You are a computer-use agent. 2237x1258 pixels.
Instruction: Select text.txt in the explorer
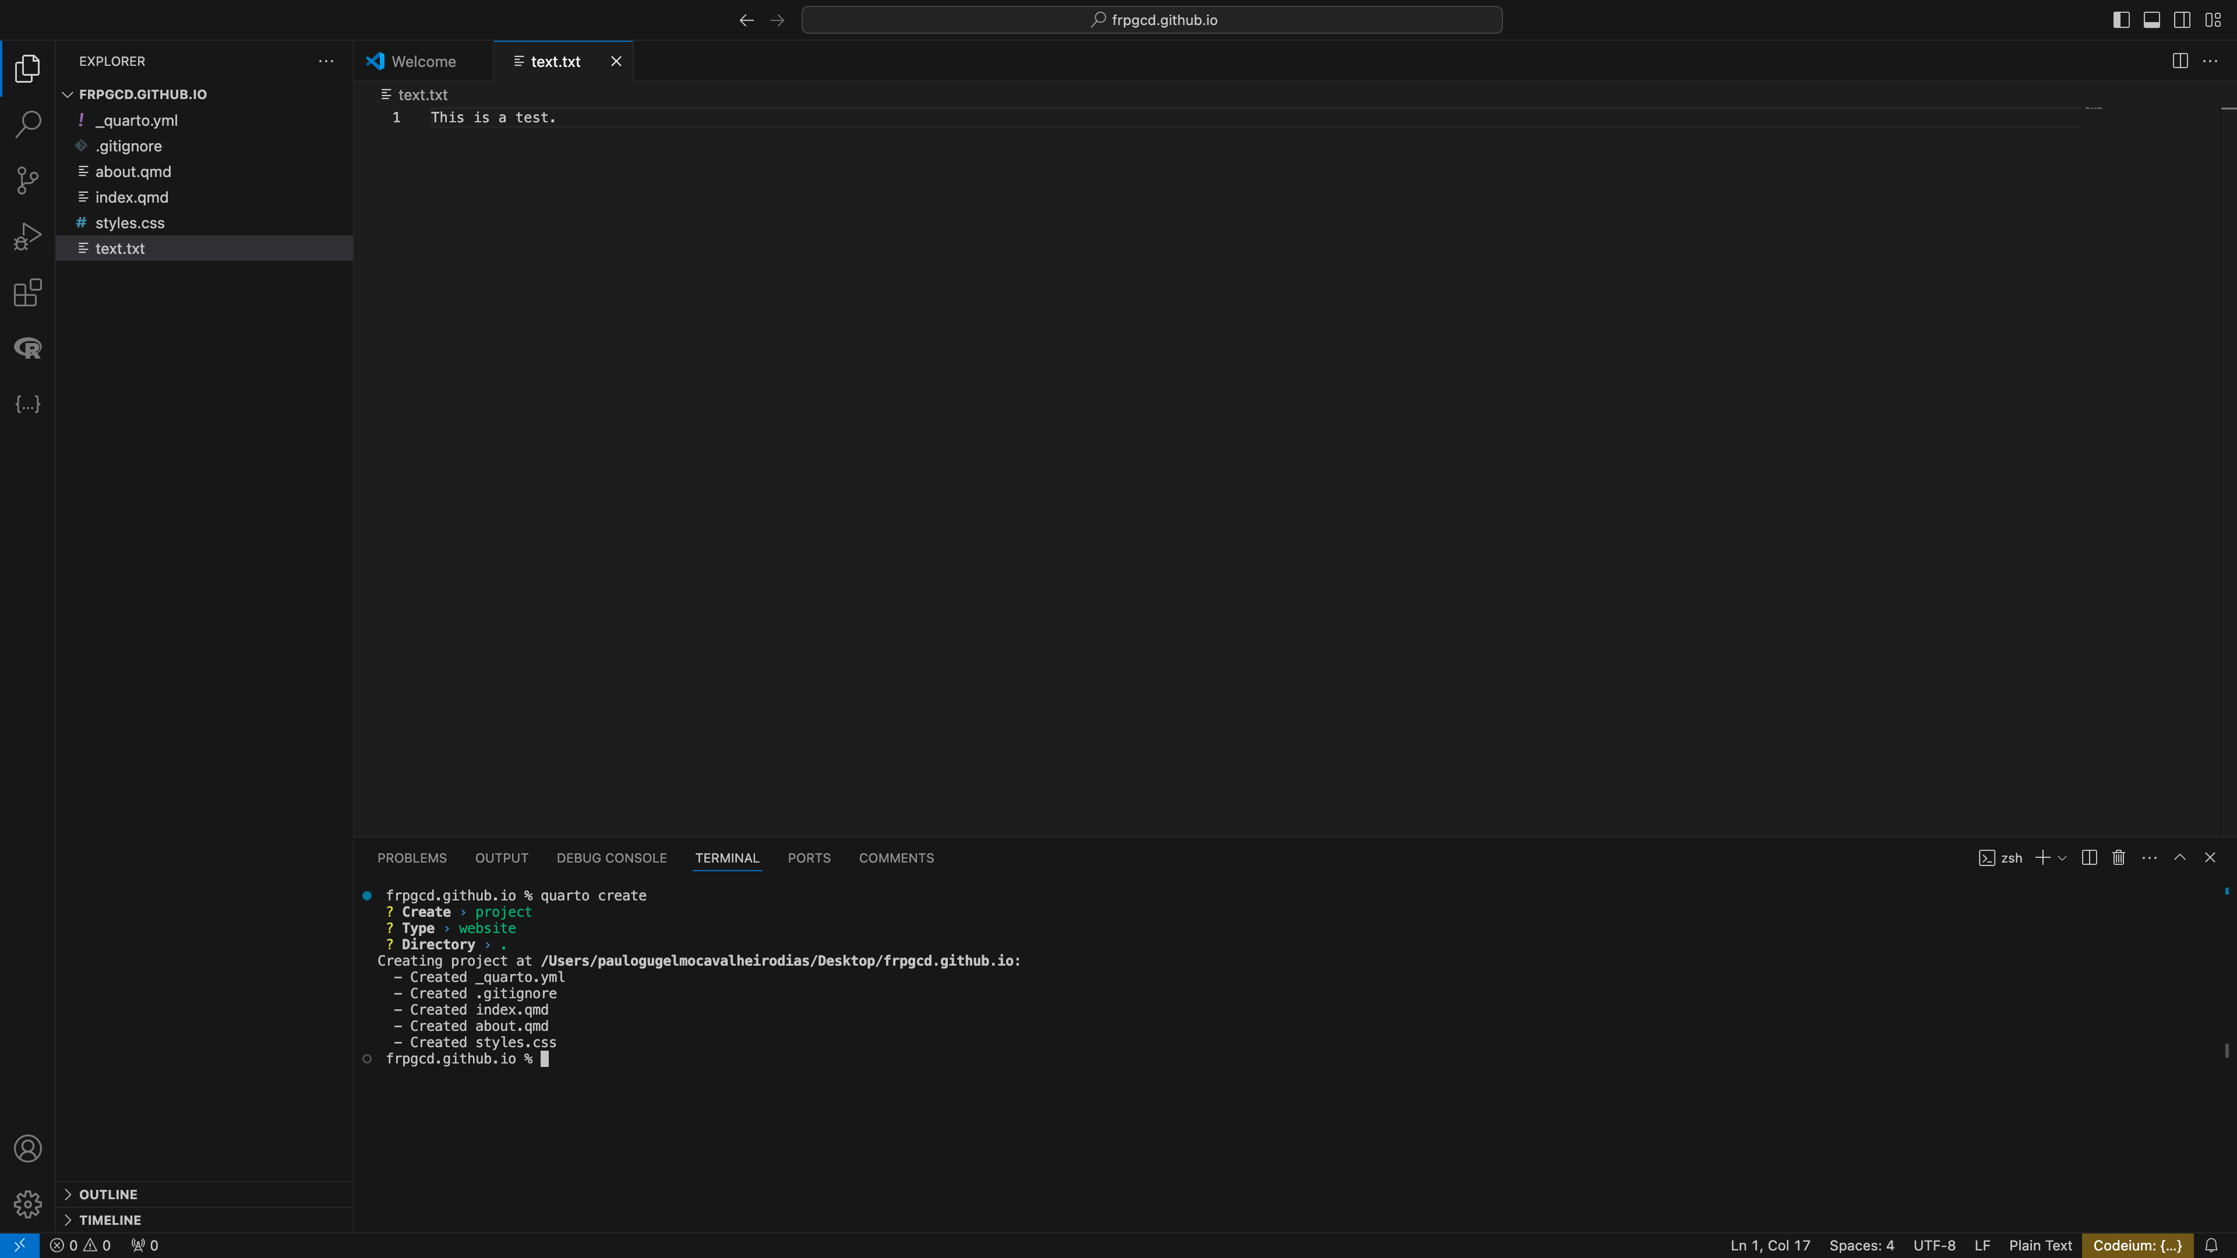pos(205,248)
